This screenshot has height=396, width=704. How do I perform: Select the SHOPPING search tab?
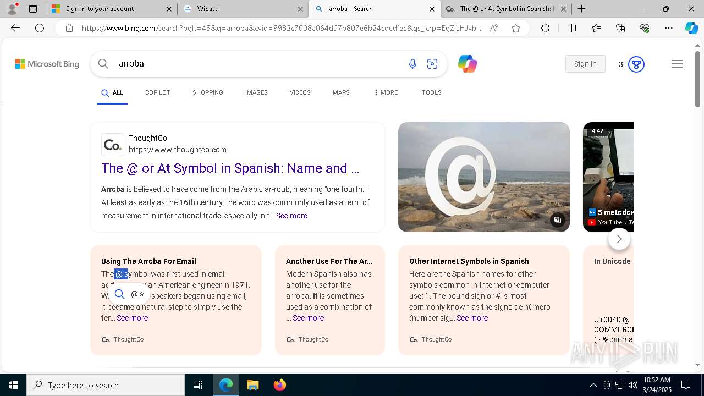coord(208,93)
